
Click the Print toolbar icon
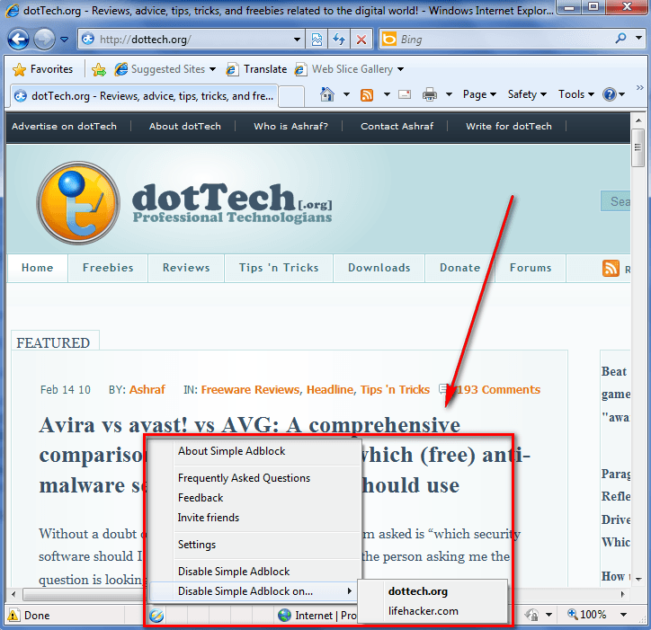coord(430,94)
